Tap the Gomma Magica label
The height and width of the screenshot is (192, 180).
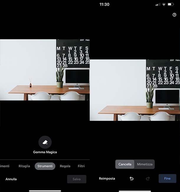[45, 152]
